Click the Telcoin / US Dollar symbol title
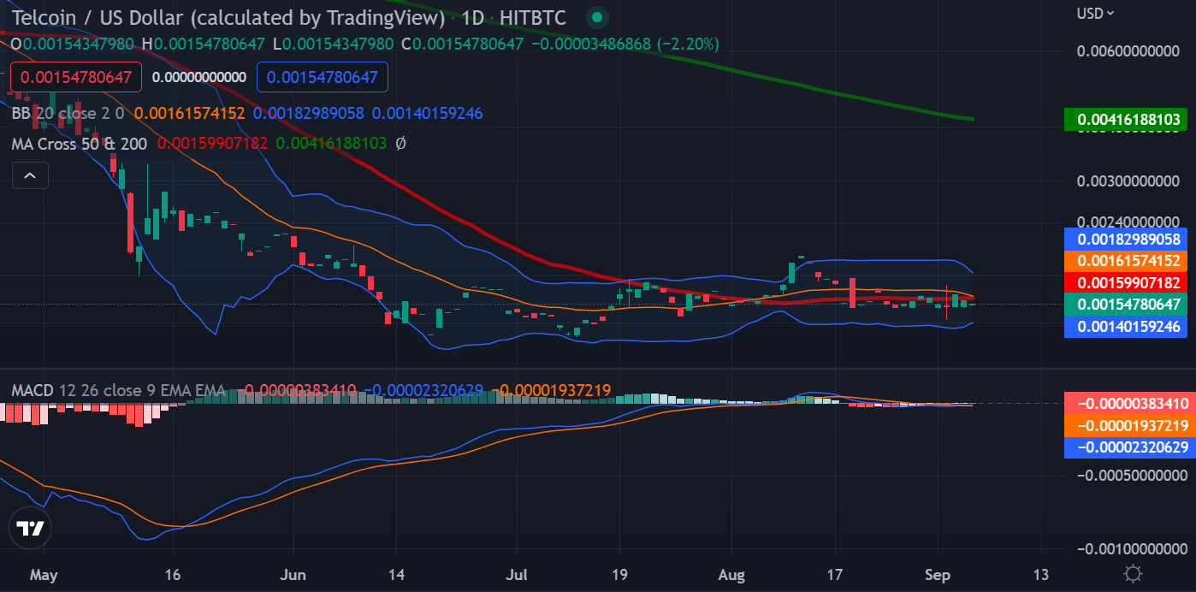Viewport: 1196px width, 592px height. tap(228, 18)
